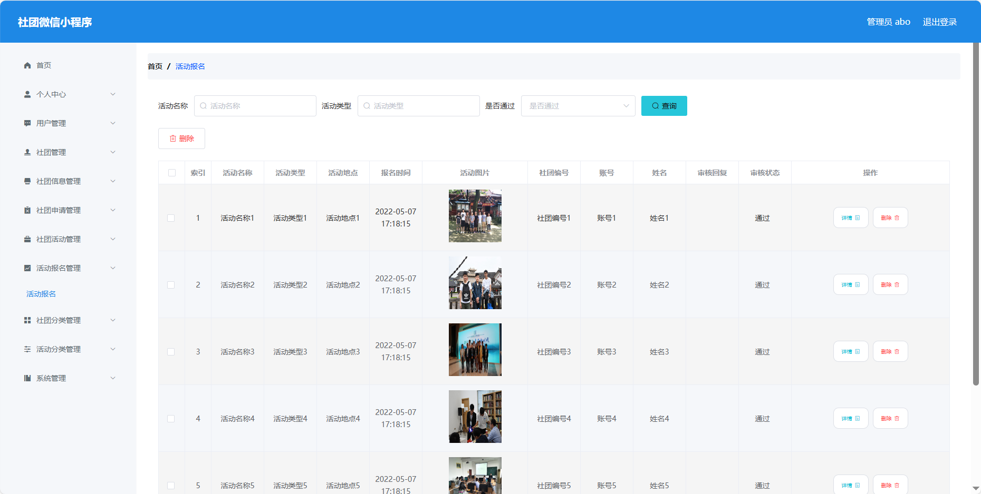Viewport: 981px width, 494px height.
Task: Click the 首页 breadcrumb link
Action: 155,66
